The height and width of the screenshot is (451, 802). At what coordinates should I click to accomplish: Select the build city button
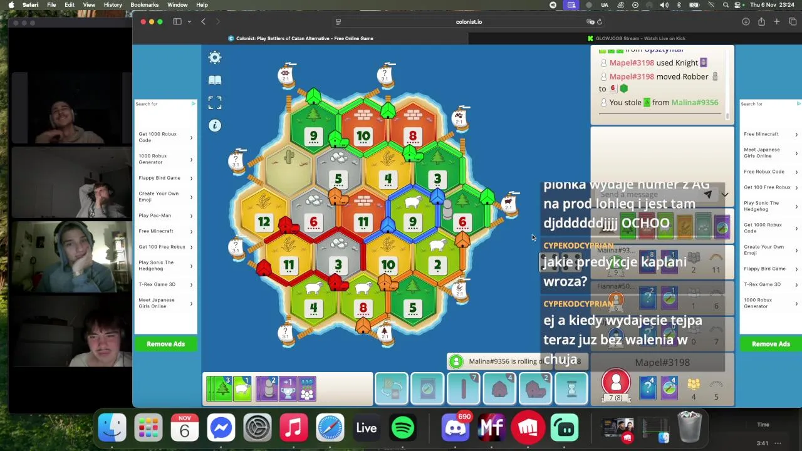pyautogui.click(x=535, y=389)
